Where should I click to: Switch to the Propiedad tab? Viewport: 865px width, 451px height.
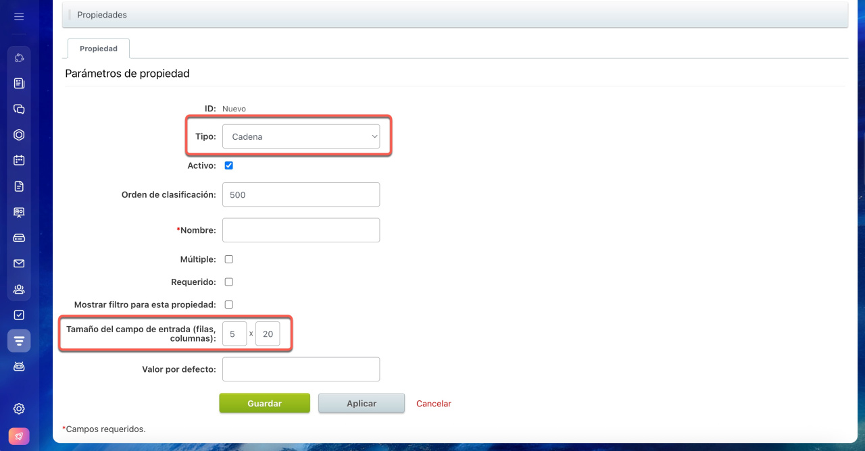click(x=99, y=49)
